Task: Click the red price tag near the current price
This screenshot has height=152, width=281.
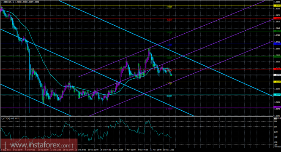Action: (277, 69)
